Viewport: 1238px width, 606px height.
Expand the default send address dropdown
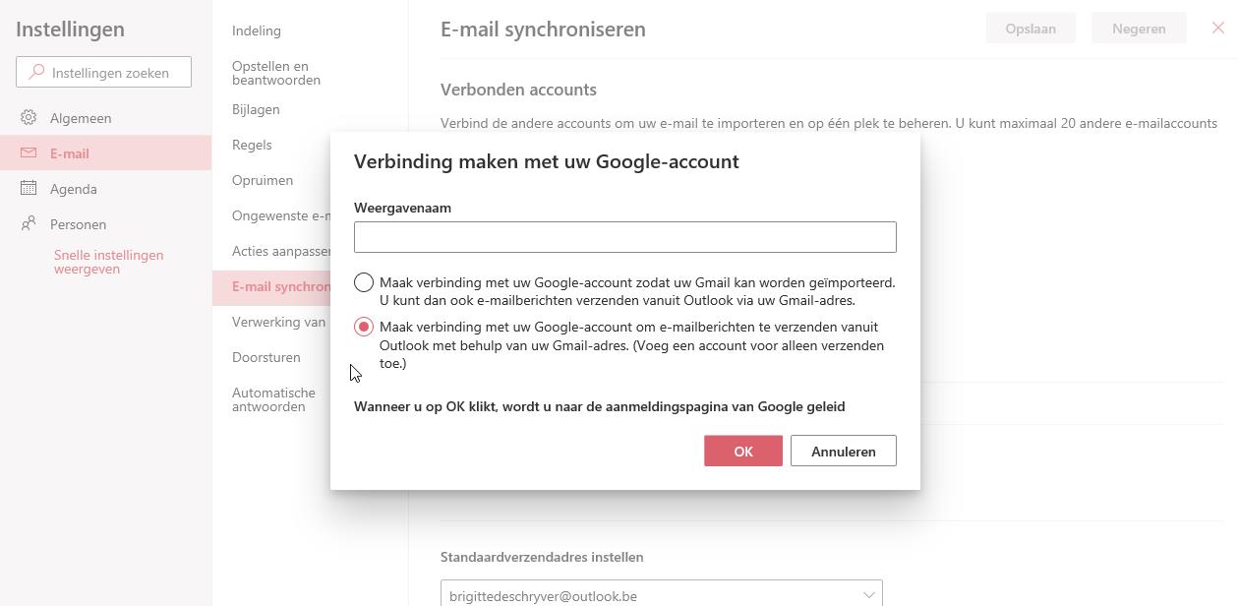tap(868, 595)
